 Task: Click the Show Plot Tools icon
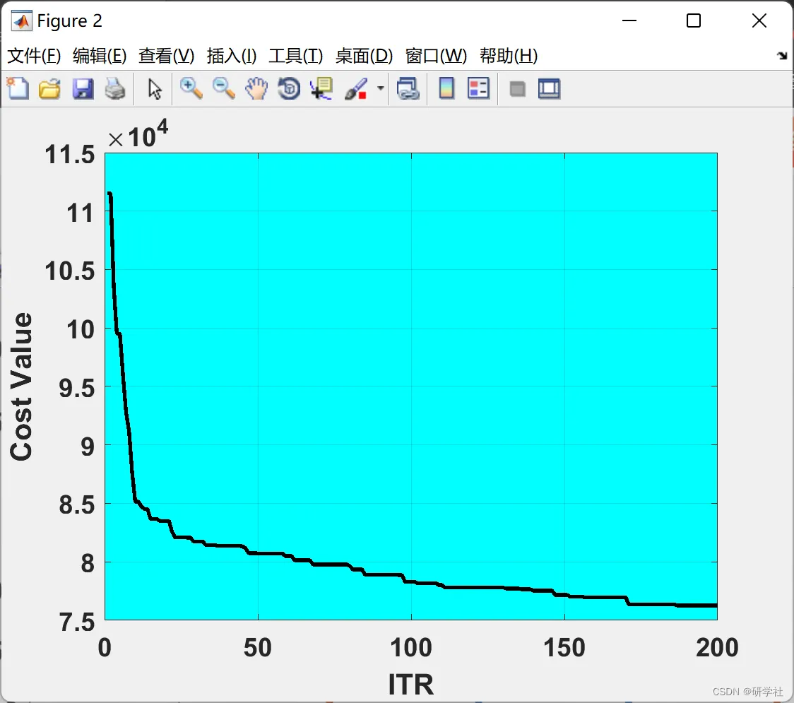(x=549, y=88)
